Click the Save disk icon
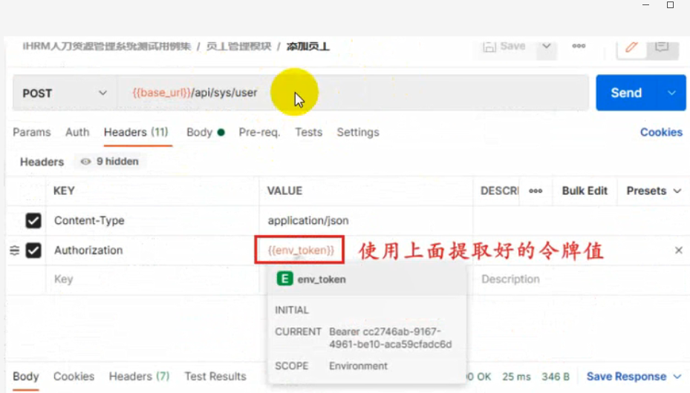 489,46
